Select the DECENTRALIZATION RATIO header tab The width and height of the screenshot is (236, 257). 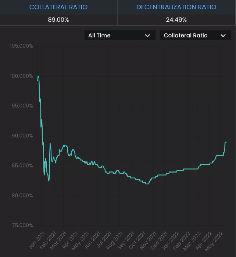176,7
